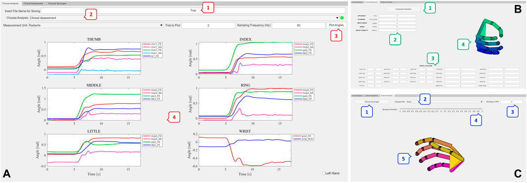Adjust the Synergy Activation slider
The height and width of the screenshot is (183, 527).
[440, 109]
